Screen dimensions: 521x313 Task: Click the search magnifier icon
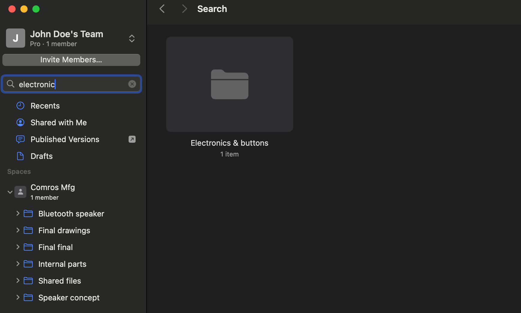pyautogui.click(x=11, y=84)
